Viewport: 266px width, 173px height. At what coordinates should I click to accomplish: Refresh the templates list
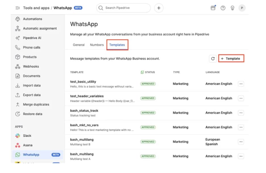[213, 59]
